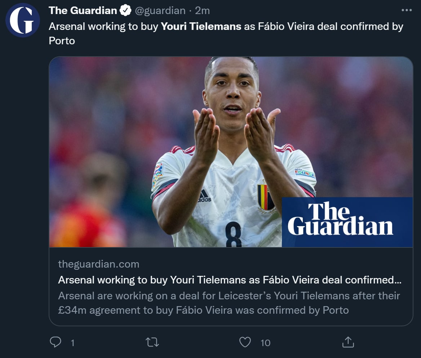The image size is (421, 358).
Task: Open the tweet's three-dot more menu
Action: pyautogui.click(x=406, y=10)
